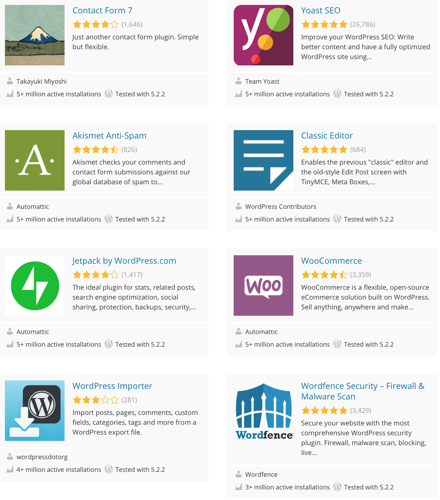The height and width of the screenshot is (500, 440).
Task: Open the Contact Form 7 plugin page
Action: [102, 11]
